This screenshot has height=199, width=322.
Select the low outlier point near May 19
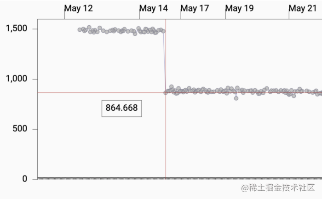point(236,98)
